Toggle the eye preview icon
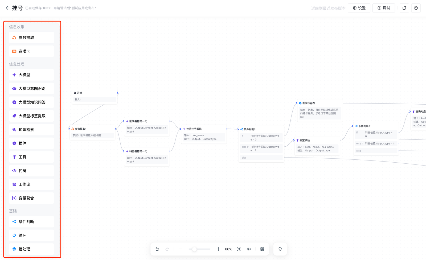Viewport: 426px width, 260px height. 249,249
